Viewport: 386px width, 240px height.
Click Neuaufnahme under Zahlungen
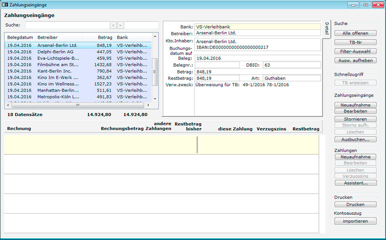[355, 157]
